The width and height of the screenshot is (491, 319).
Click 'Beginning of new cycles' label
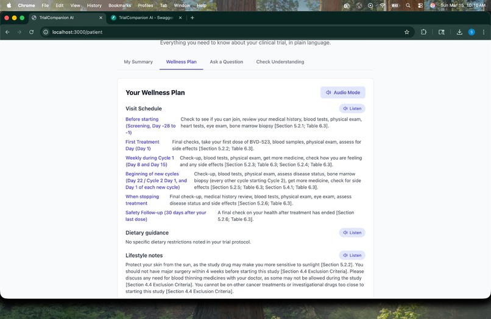pyautogui.click(x=157, y=180)
